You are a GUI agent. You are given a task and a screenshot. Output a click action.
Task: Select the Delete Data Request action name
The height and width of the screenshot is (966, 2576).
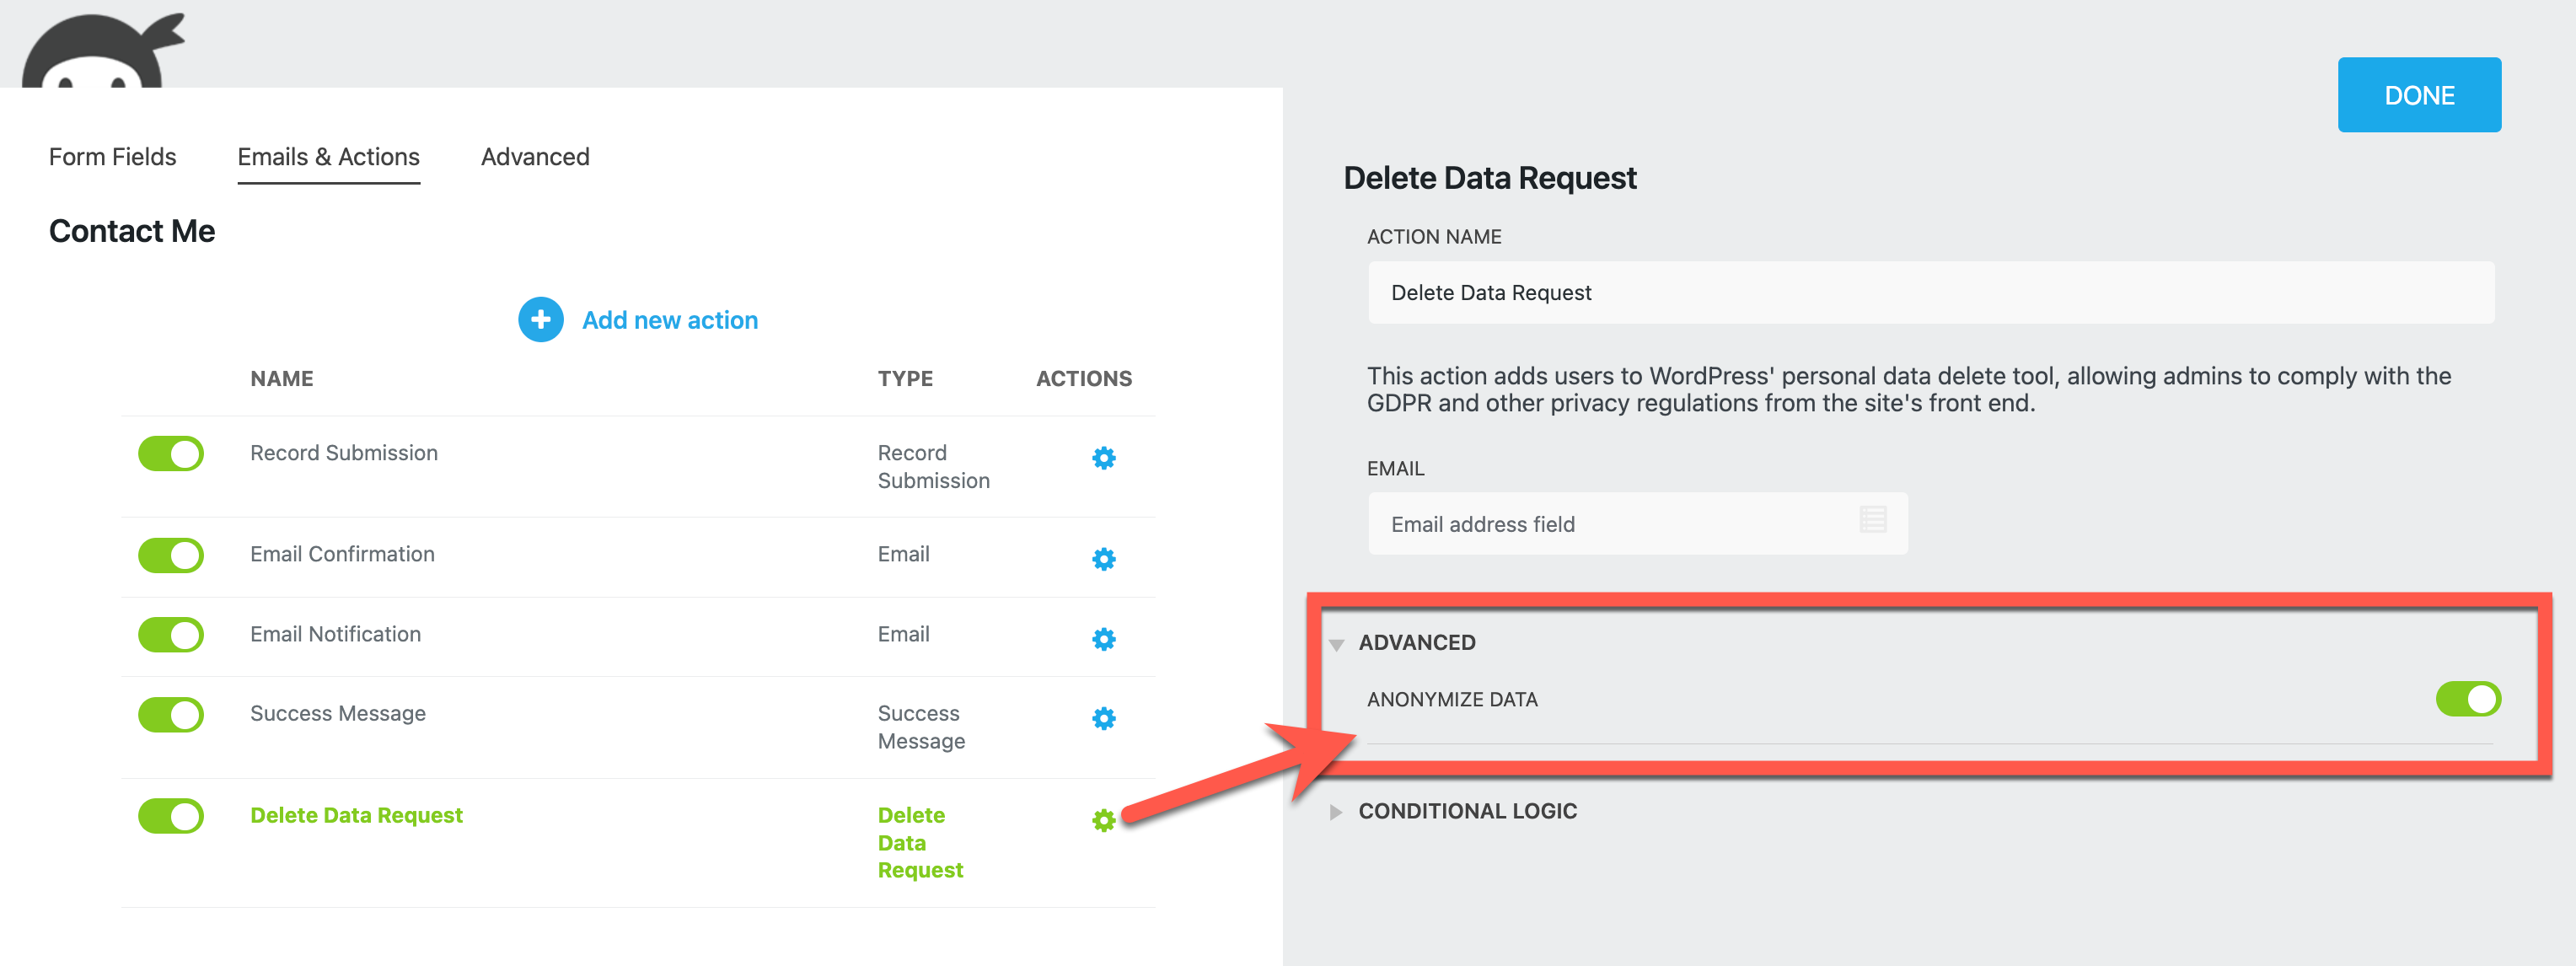tap(356, 815)
